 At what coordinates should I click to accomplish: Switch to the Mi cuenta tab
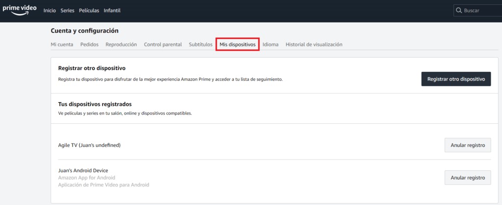[x=62, y=45]
